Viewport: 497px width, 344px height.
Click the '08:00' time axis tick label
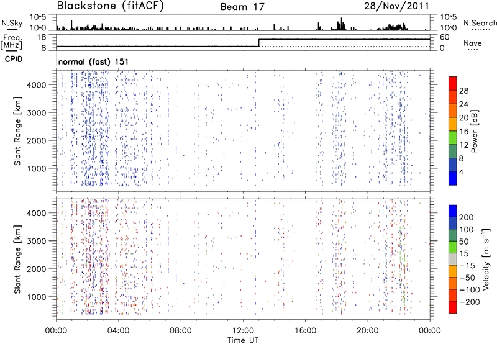point(180,331)
